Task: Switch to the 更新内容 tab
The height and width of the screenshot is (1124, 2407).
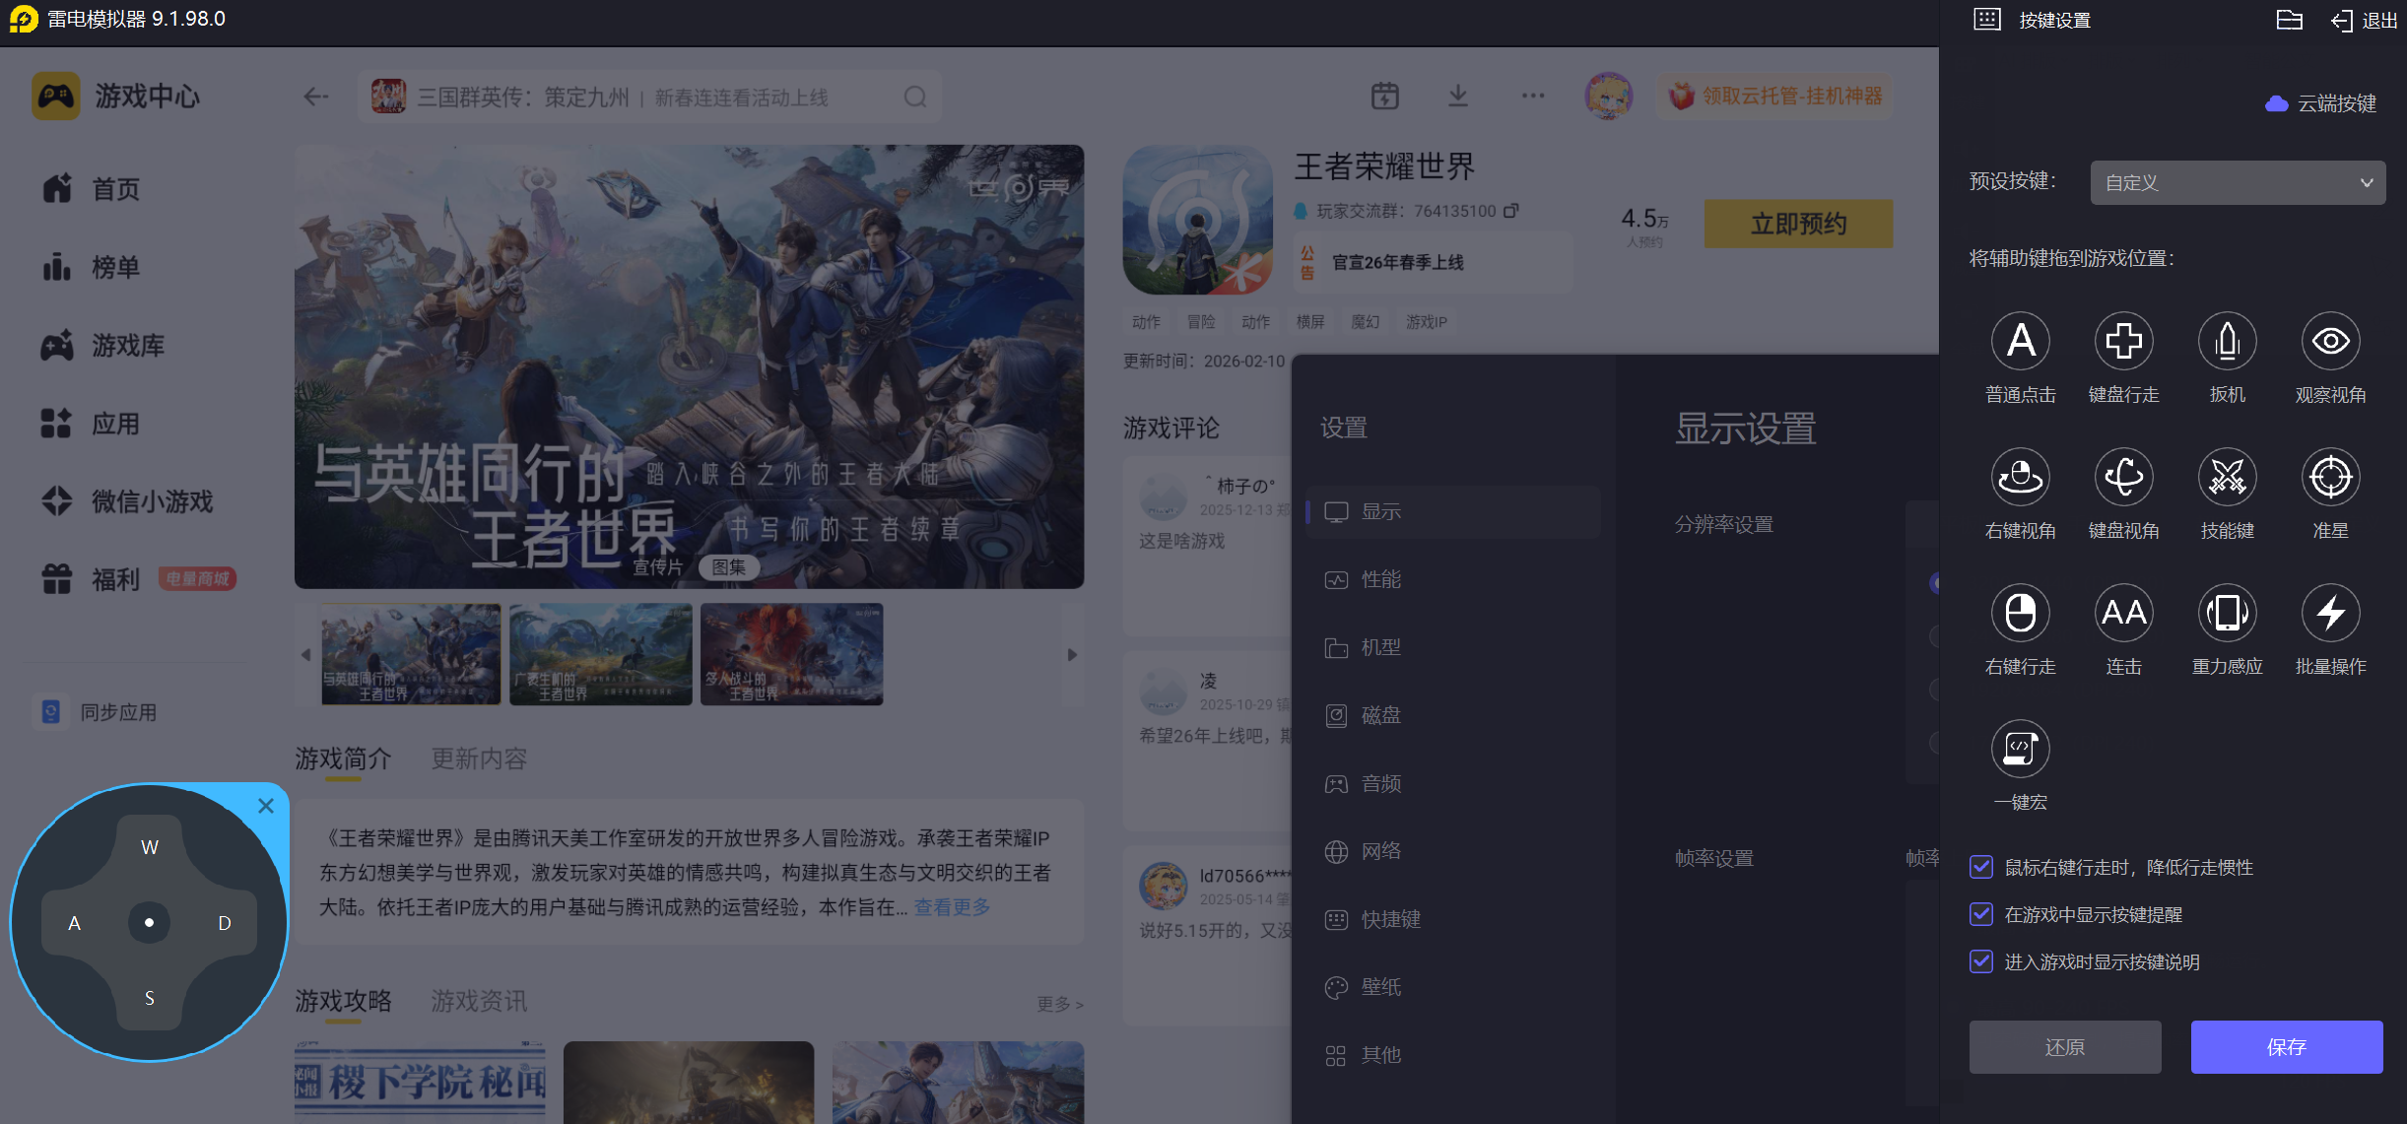Action: pyautogui.click(x=479, y=759)
